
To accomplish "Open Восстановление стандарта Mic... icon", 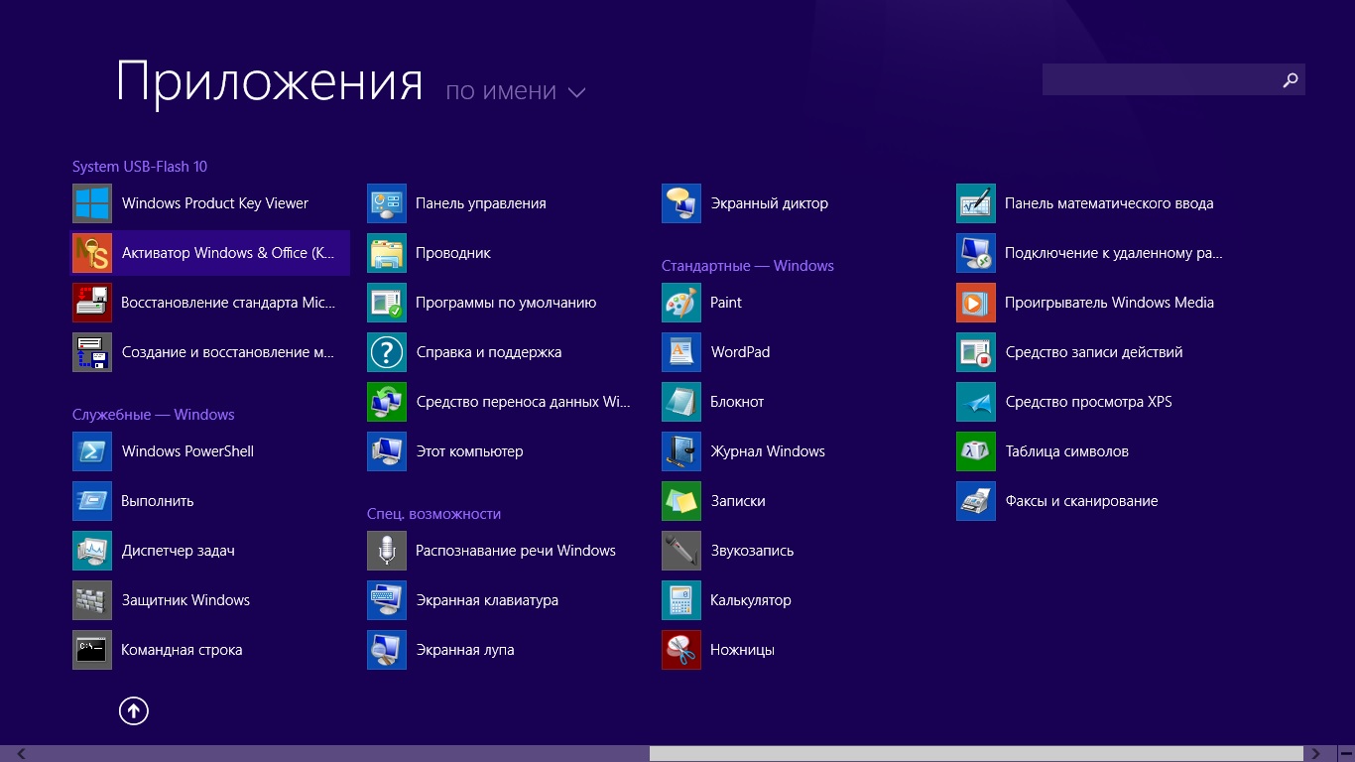I will 92,303.
